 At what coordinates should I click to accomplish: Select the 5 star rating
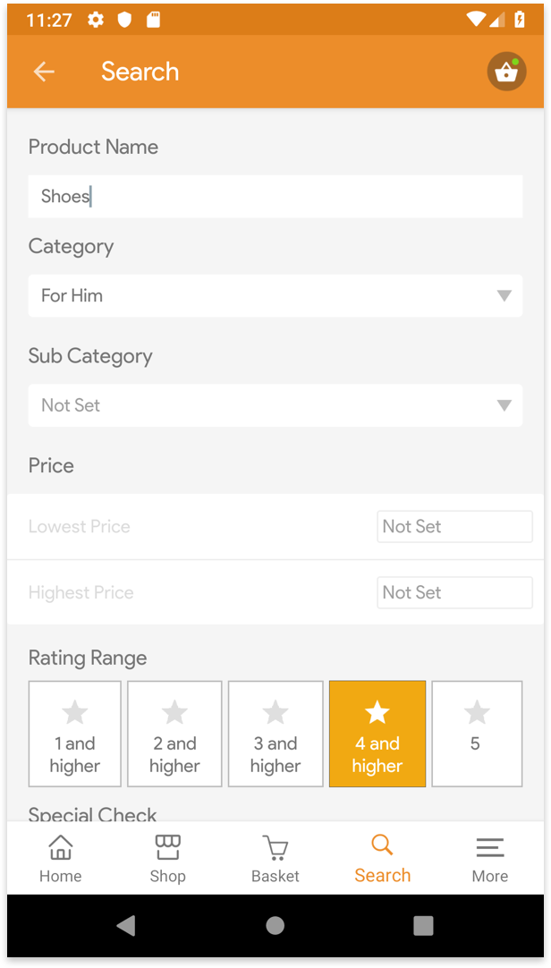click(477, 734)
